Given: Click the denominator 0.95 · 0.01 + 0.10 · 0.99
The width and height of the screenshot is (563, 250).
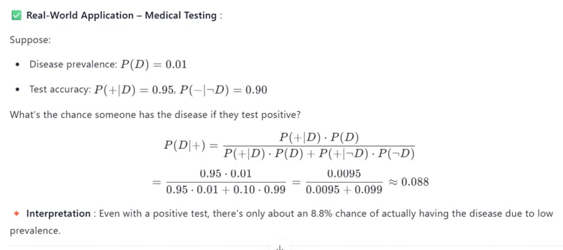Looking at the screenshot, I should click(225, 190).
